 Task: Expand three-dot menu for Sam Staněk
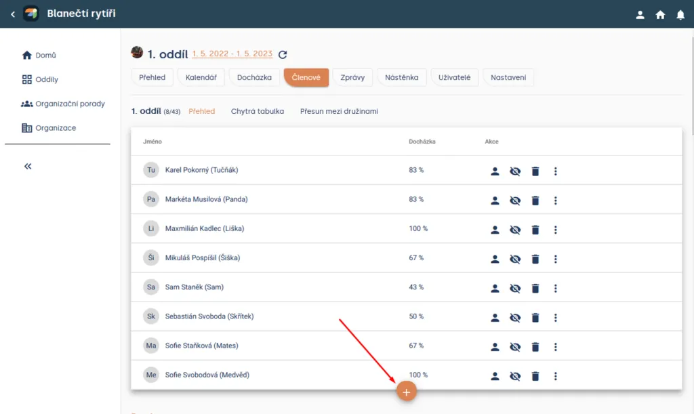(556, 288)
